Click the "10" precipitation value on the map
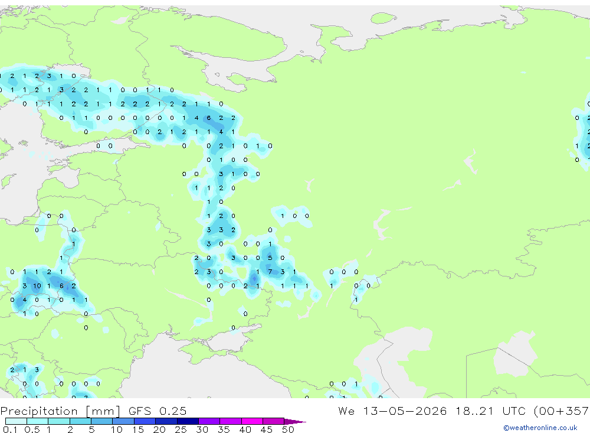This screenshot has height=433, width=590. (37, 286)
